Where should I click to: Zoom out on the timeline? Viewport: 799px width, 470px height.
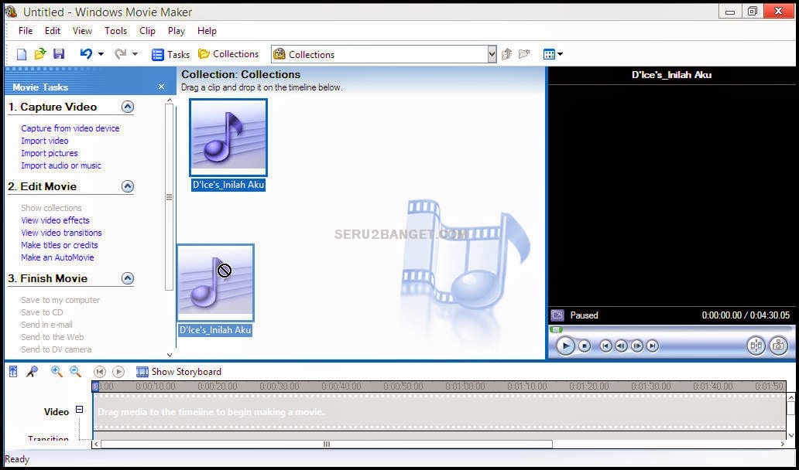pyautogui.click(x=75, y=372)
